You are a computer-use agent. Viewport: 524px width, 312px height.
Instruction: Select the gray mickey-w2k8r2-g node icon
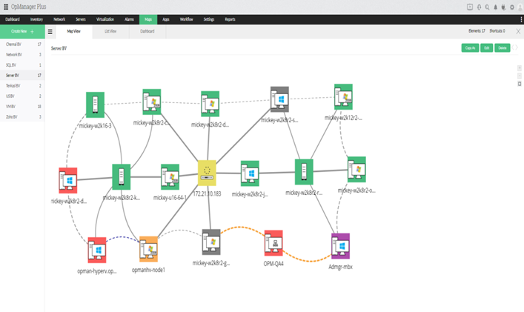(211, 242)
